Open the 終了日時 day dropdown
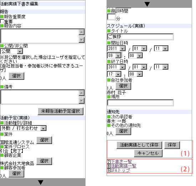This screenshot has width=196, height=186. (x=161, y=67)
